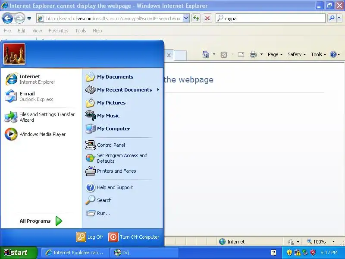
Task: Click red shield tray icon
Action: tap(313, 253)
